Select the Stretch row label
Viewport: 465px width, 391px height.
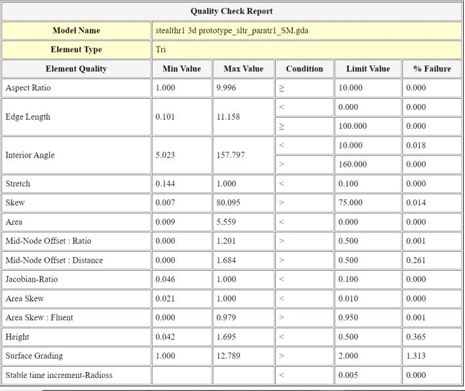click(x=18, y=184)
